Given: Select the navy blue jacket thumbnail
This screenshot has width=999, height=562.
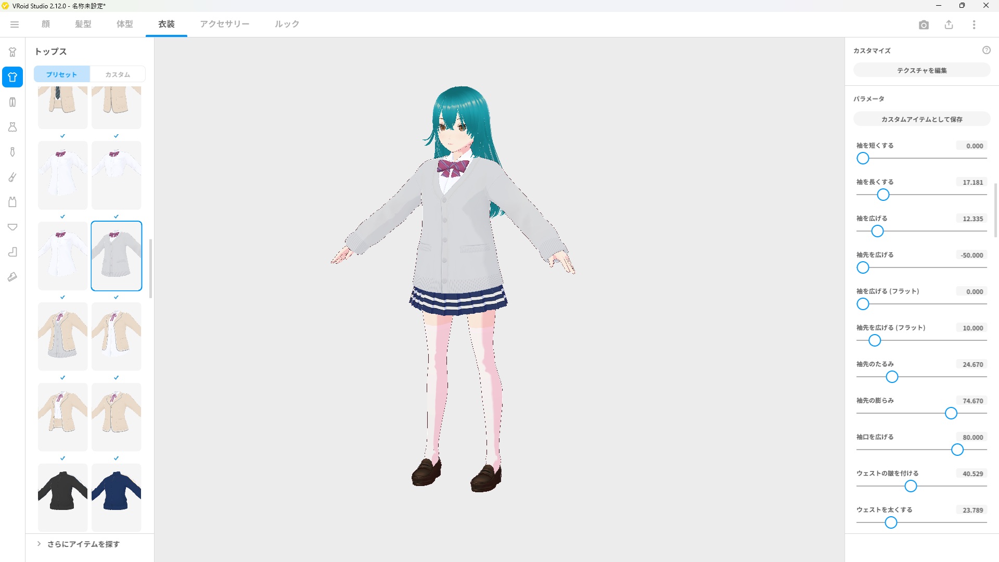Looking at the screenshot, I should (x=116, y=497).
